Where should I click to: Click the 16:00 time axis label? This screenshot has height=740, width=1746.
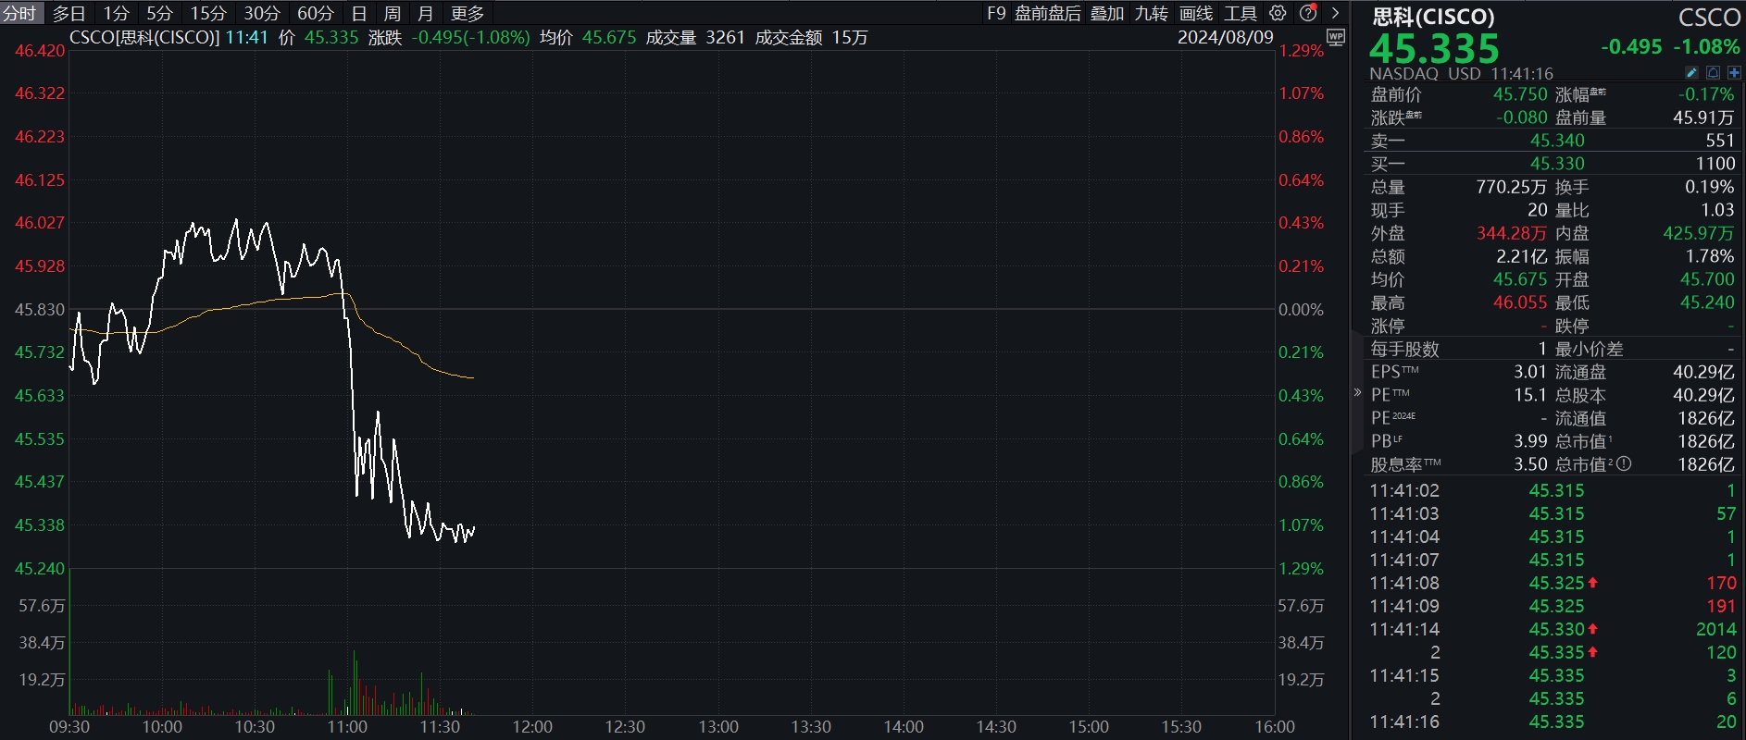click(1275, 727)
